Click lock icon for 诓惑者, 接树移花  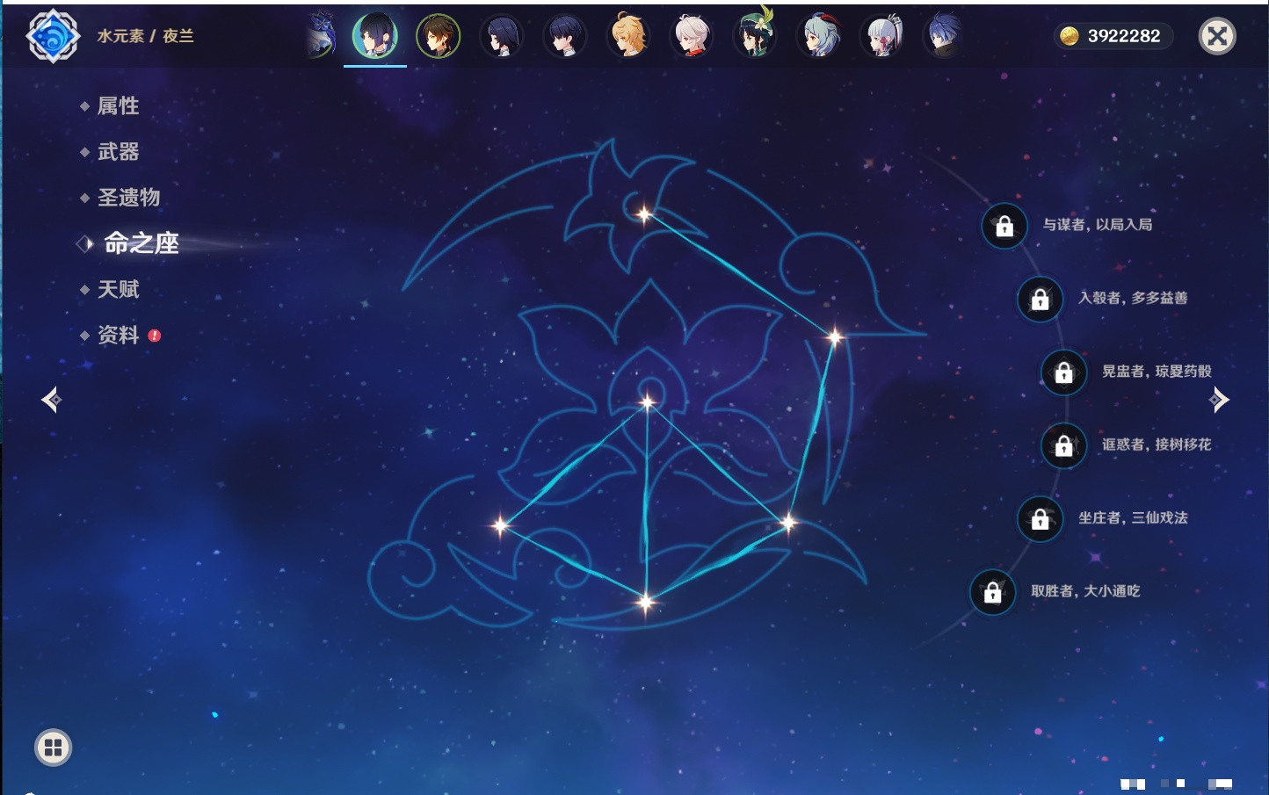(1063, 446)
